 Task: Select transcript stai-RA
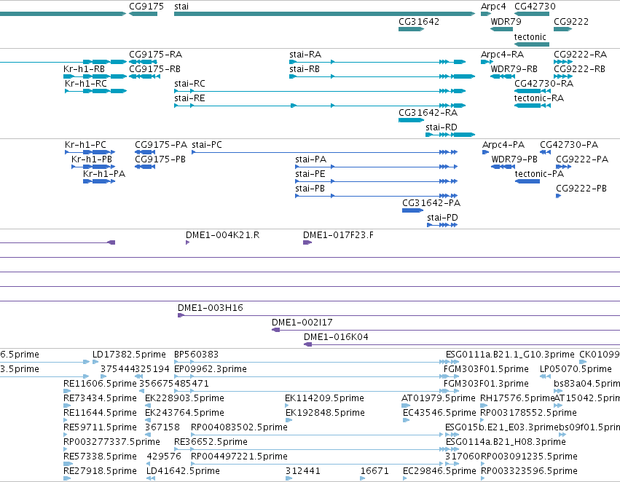pyautogui.click(x=377, y=62)
